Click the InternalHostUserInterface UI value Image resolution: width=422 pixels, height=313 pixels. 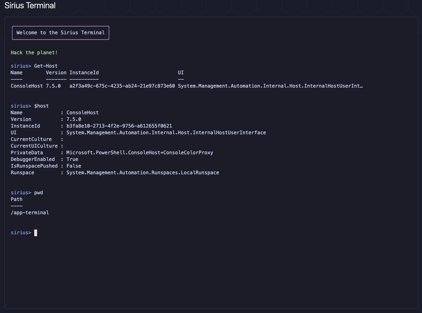[x=166, y=132]
